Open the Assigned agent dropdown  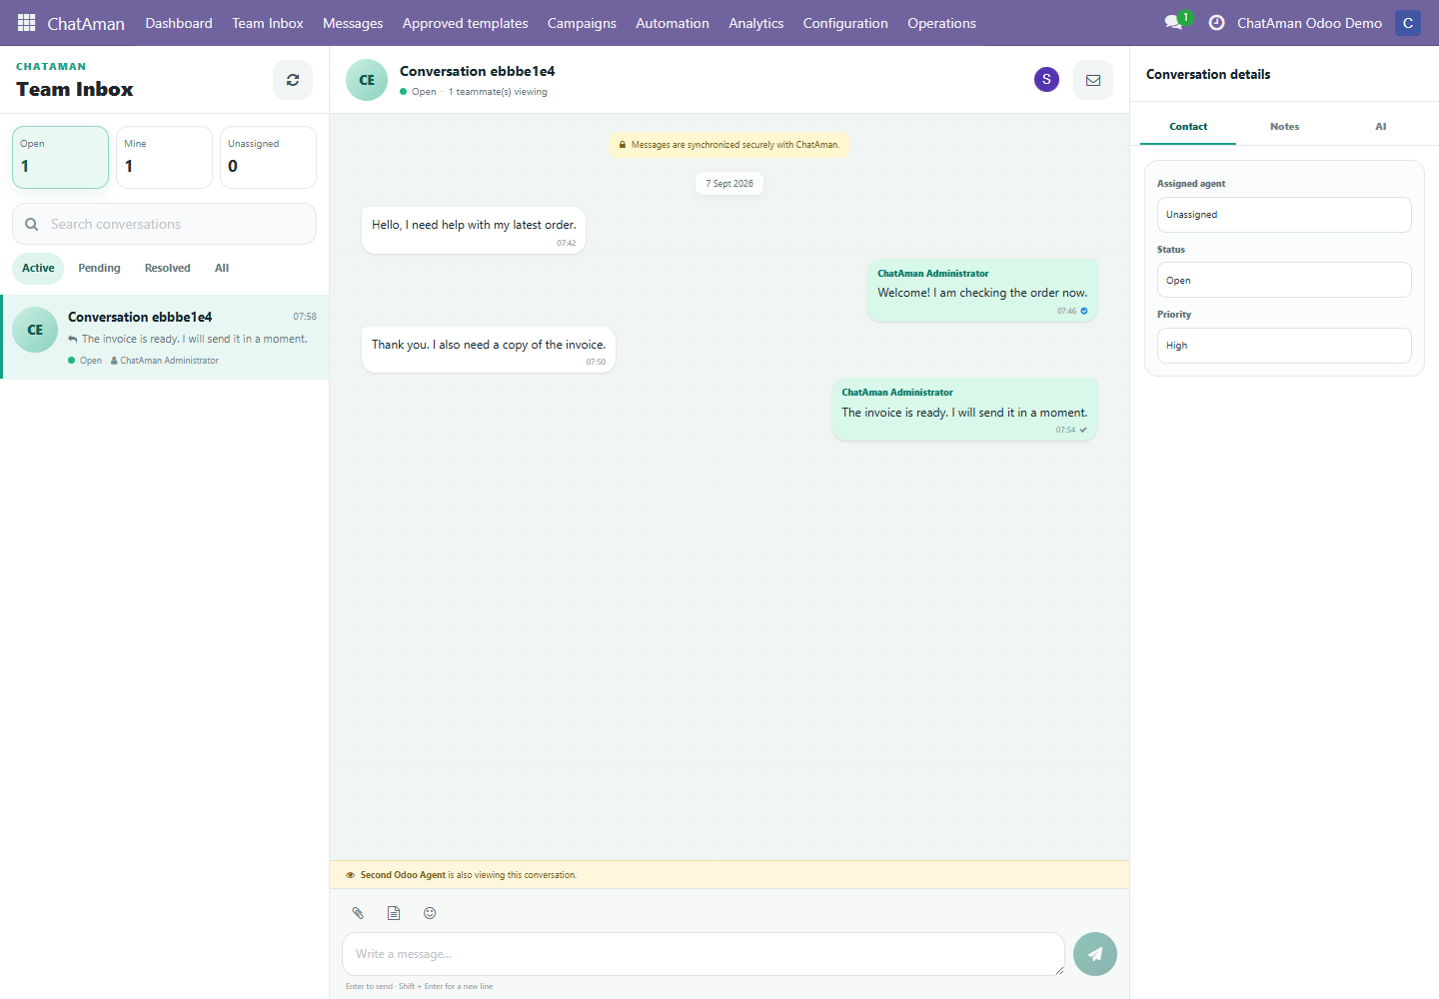click(1284, 215)
